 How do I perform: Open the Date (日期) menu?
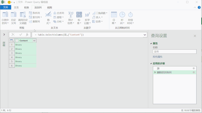coord(114,18)
